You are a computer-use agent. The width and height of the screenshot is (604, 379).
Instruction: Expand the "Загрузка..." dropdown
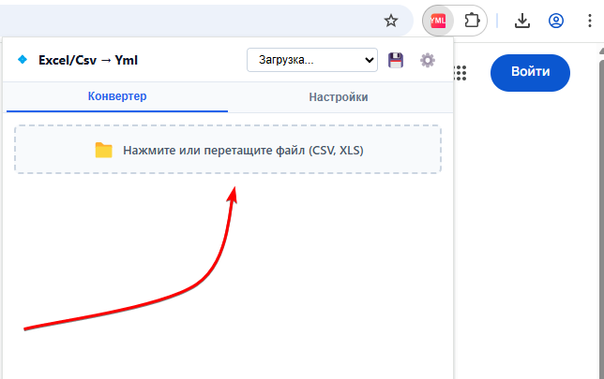point(311,60)
